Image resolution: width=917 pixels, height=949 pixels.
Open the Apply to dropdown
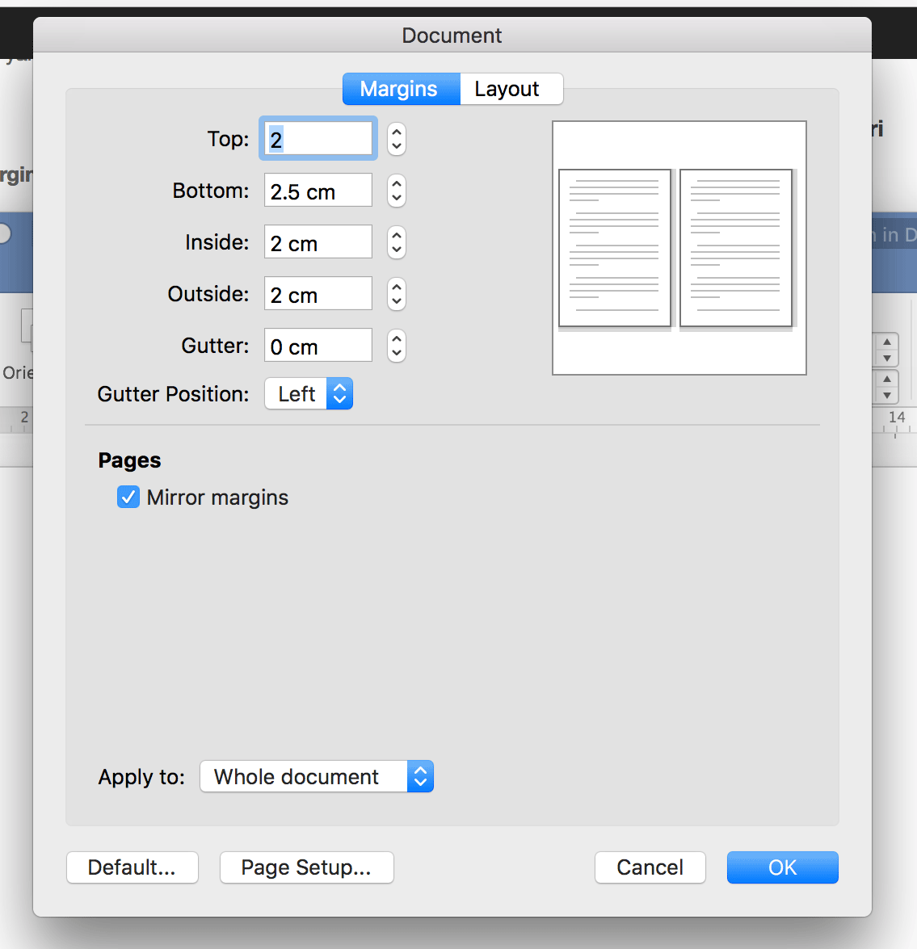point(317,776)
